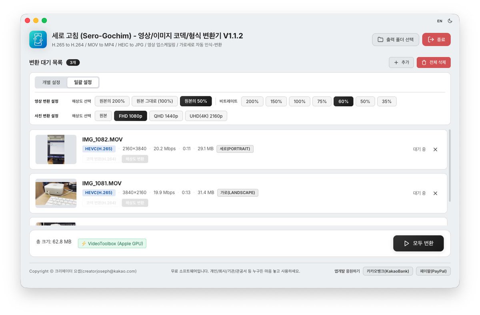The image size is (480, 315).
Task: Set bitrate to 75%
Action: click(322, 101)
